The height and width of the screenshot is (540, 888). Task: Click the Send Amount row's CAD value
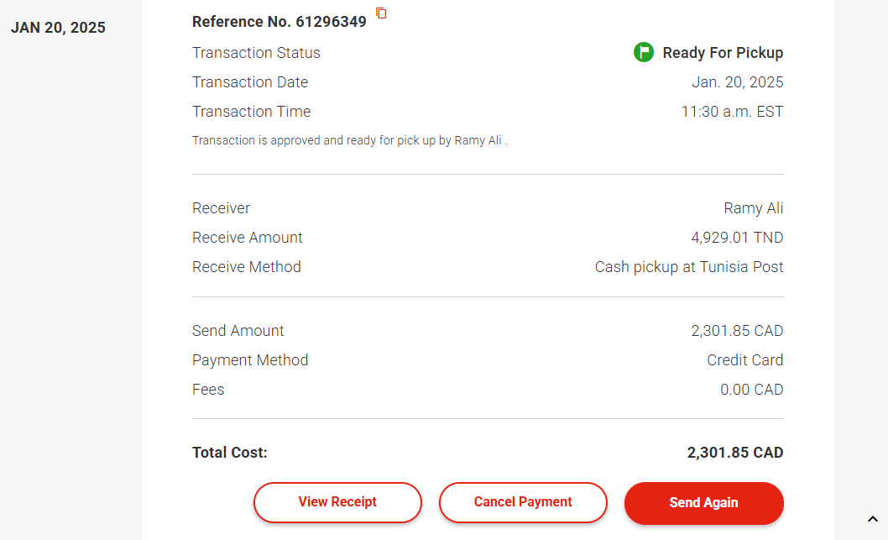737,331
